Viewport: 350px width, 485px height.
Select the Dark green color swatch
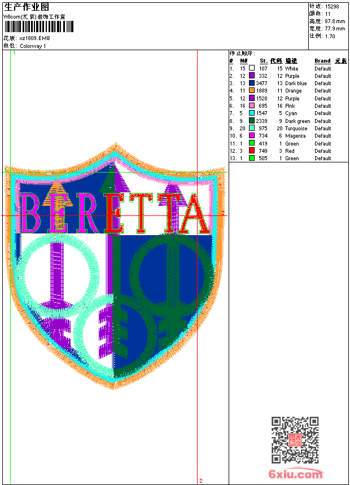(252, 121)
